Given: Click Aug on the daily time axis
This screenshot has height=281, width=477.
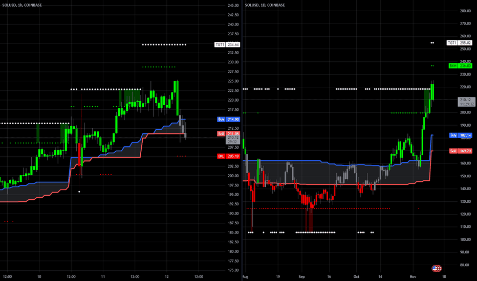Looking at the screenshot, I should 246,277.
